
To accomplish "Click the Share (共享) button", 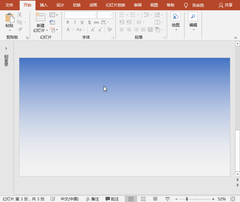I will (x=225, y=5).
